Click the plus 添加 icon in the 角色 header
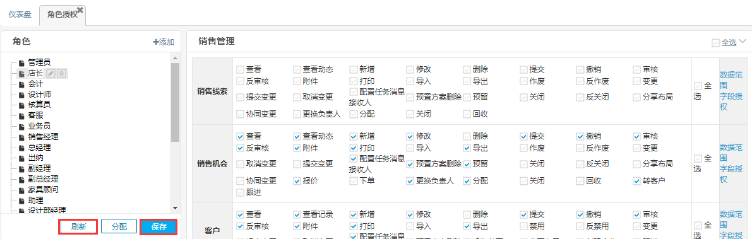The width and height of the screenshot is (752, 239). click(155, 42)
